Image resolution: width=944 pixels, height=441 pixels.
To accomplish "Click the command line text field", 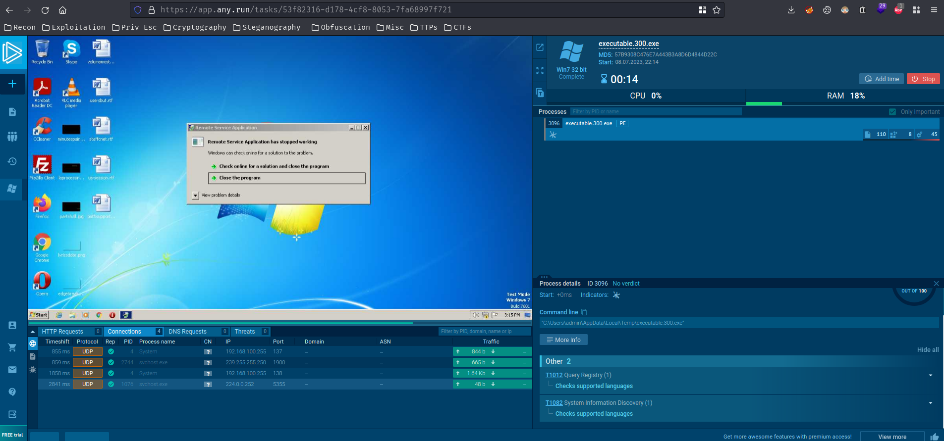I will (739, 323).
